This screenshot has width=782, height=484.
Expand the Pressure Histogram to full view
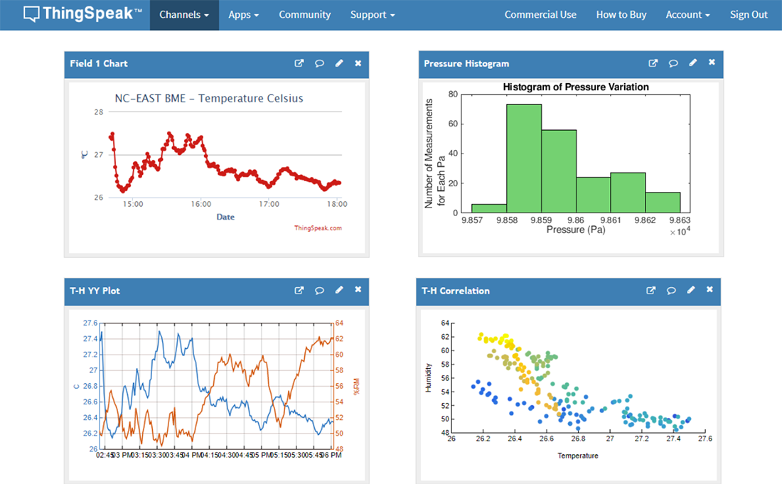point(653,63)
